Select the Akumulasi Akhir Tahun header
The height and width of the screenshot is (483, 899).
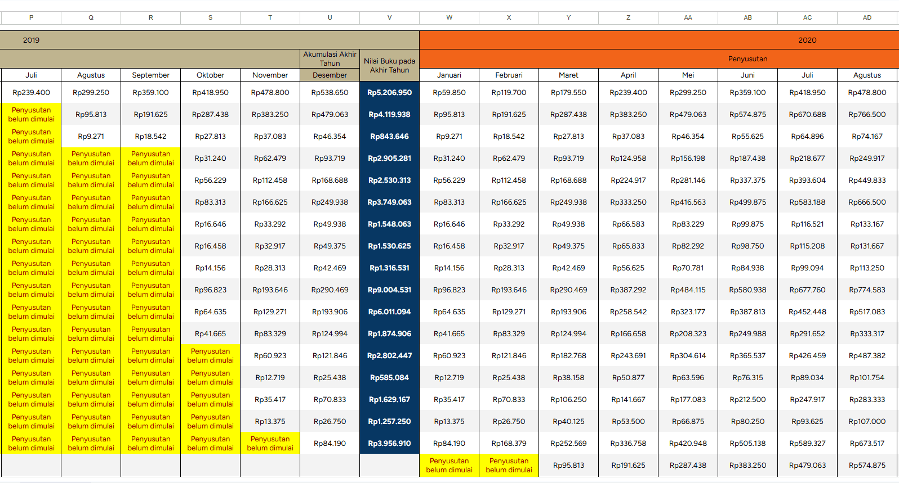[x=330, y=58]
